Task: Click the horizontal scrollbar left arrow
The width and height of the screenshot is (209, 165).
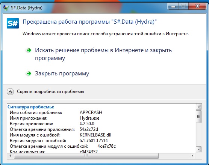Action: (x=10, y=156)
